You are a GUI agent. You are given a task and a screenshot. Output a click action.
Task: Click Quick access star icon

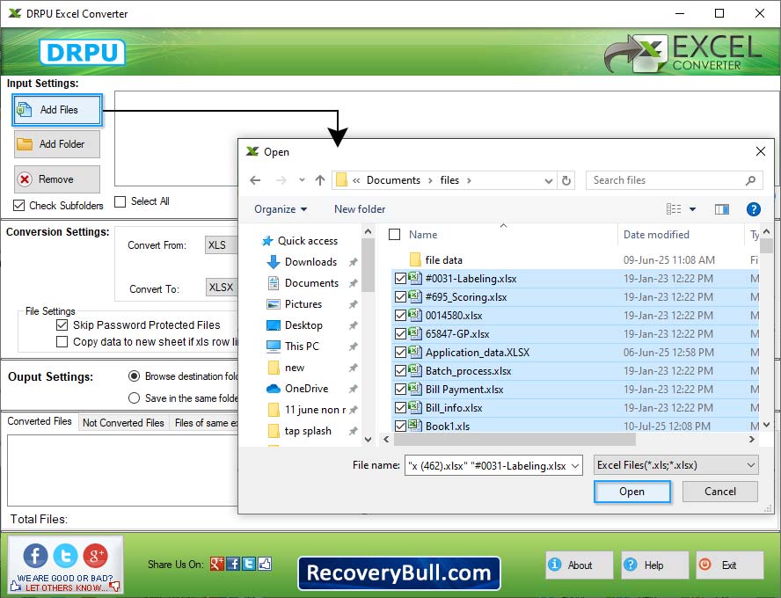tap(267, 241)
